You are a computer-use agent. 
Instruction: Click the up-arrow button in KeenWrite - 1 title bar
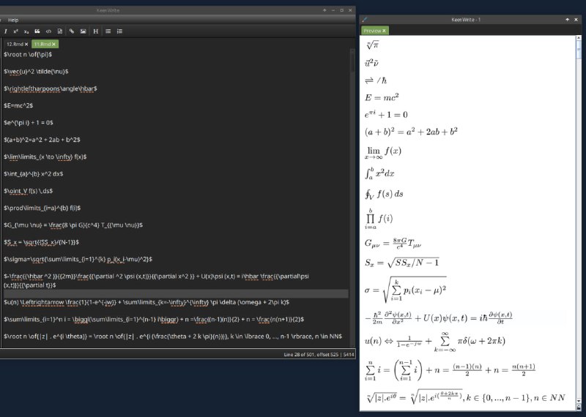(567, 20)
